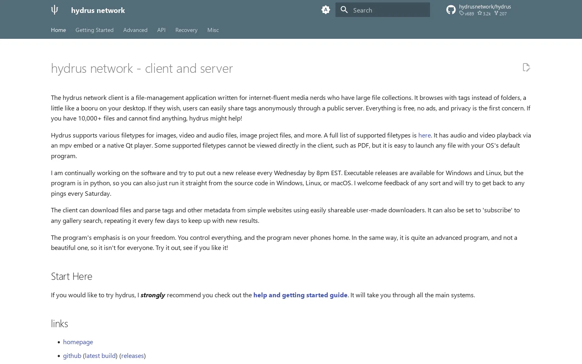Screen dimensions: 582x364
Task: Click the page heading 'hydrus network - client and server'
Action: 142,68
